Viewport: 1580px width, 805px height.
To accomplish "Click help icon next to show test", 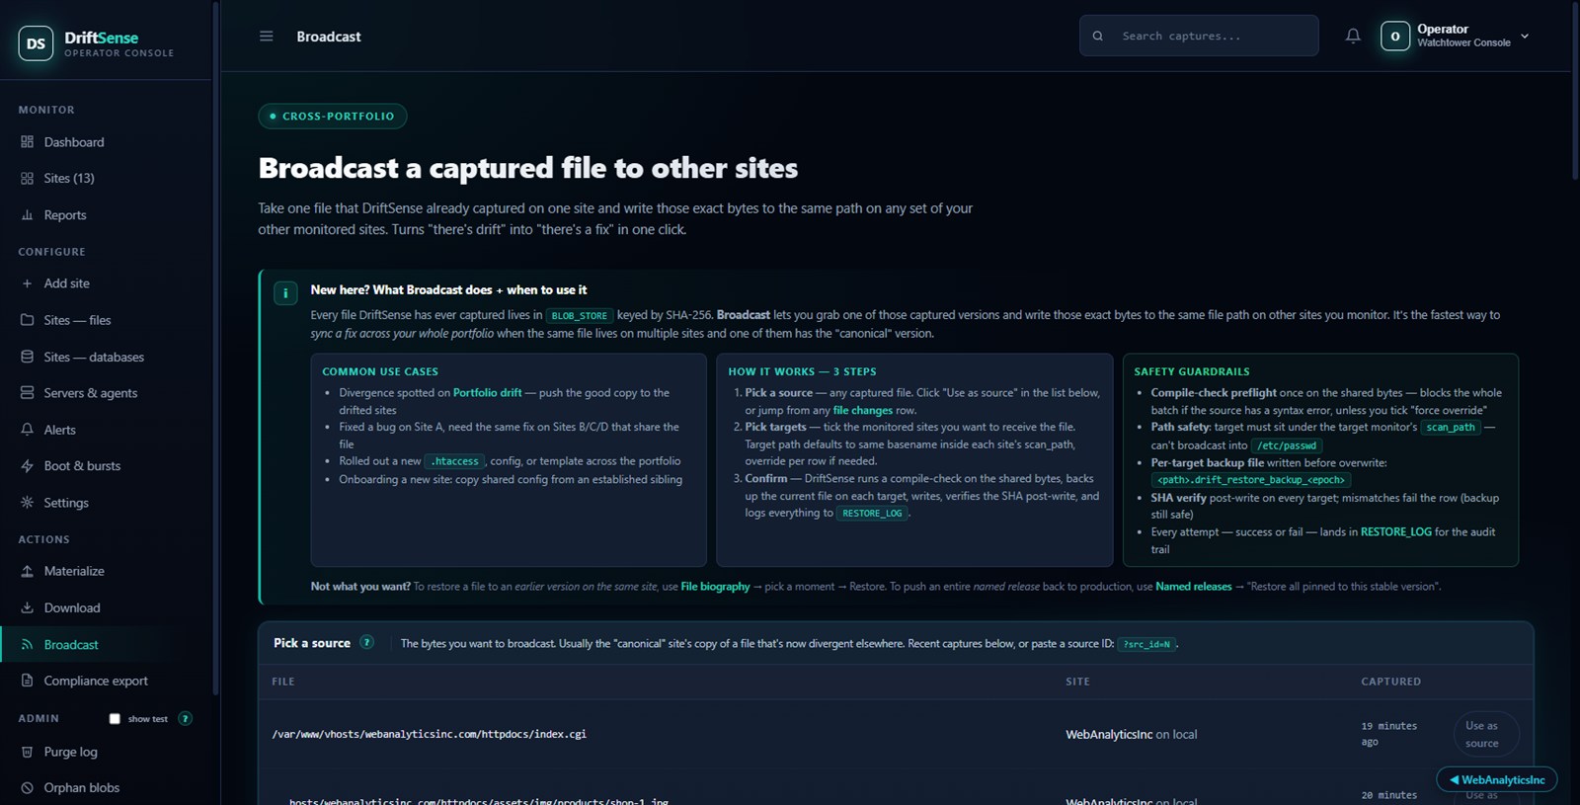I will [185, 719].
